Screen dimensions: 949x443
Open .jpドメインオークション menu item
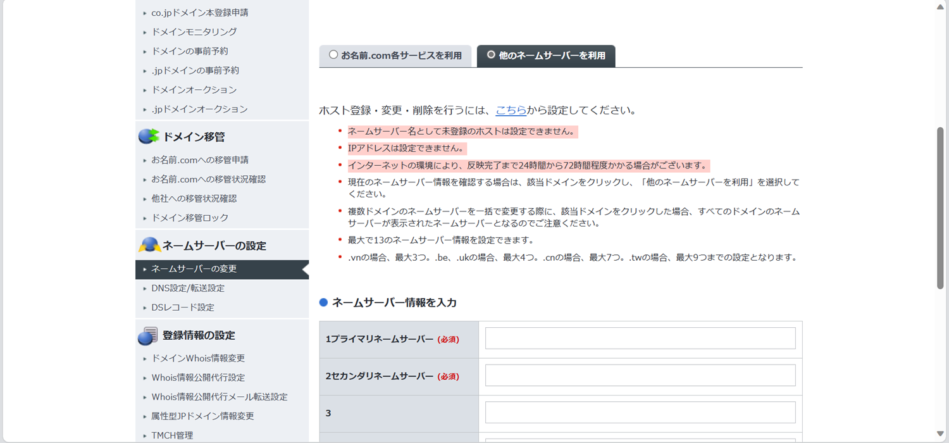click(200, 109)
